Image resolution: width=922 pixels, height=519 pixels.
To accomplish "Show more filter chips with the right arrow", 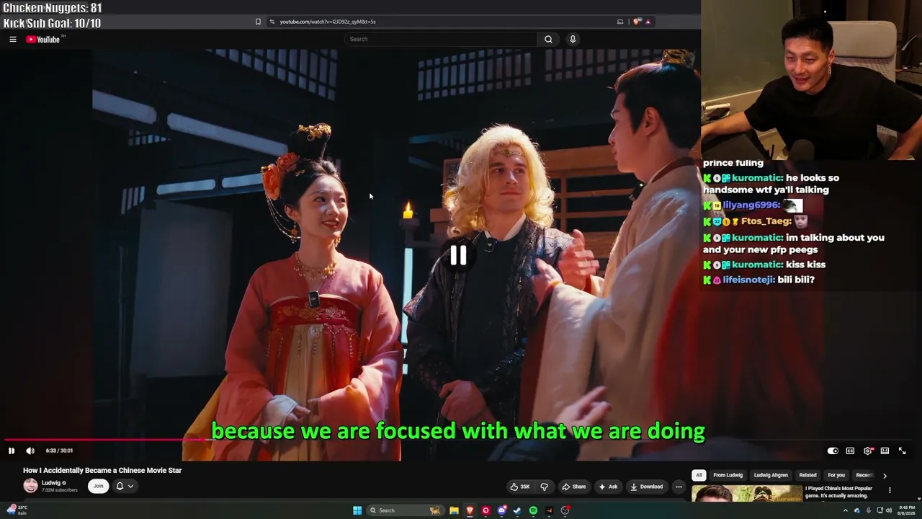I will coord(885,476).
